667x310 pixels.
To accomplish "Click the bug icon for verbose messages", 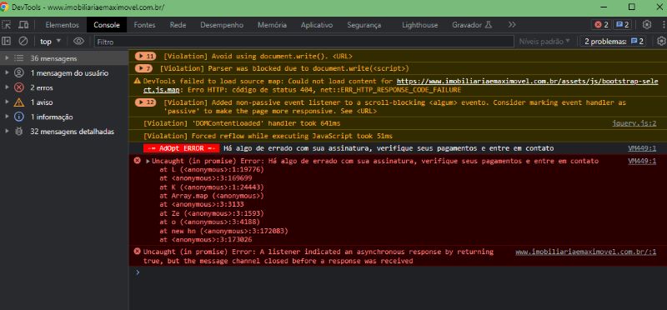I will (x=19, y=132).
